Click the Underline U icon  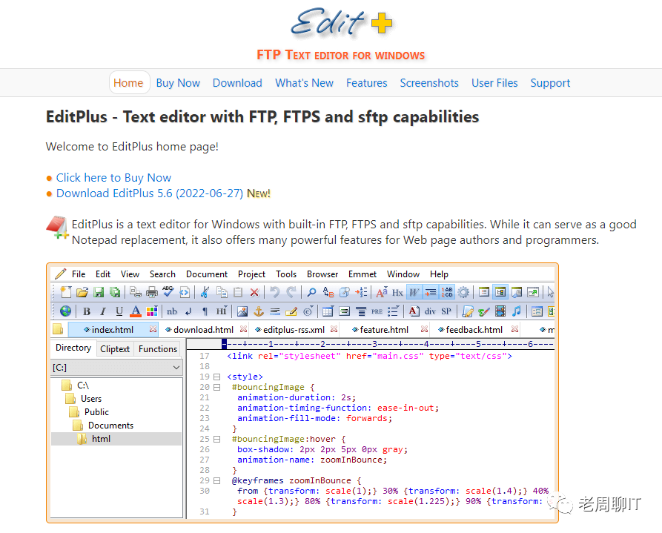click(119, 311)
